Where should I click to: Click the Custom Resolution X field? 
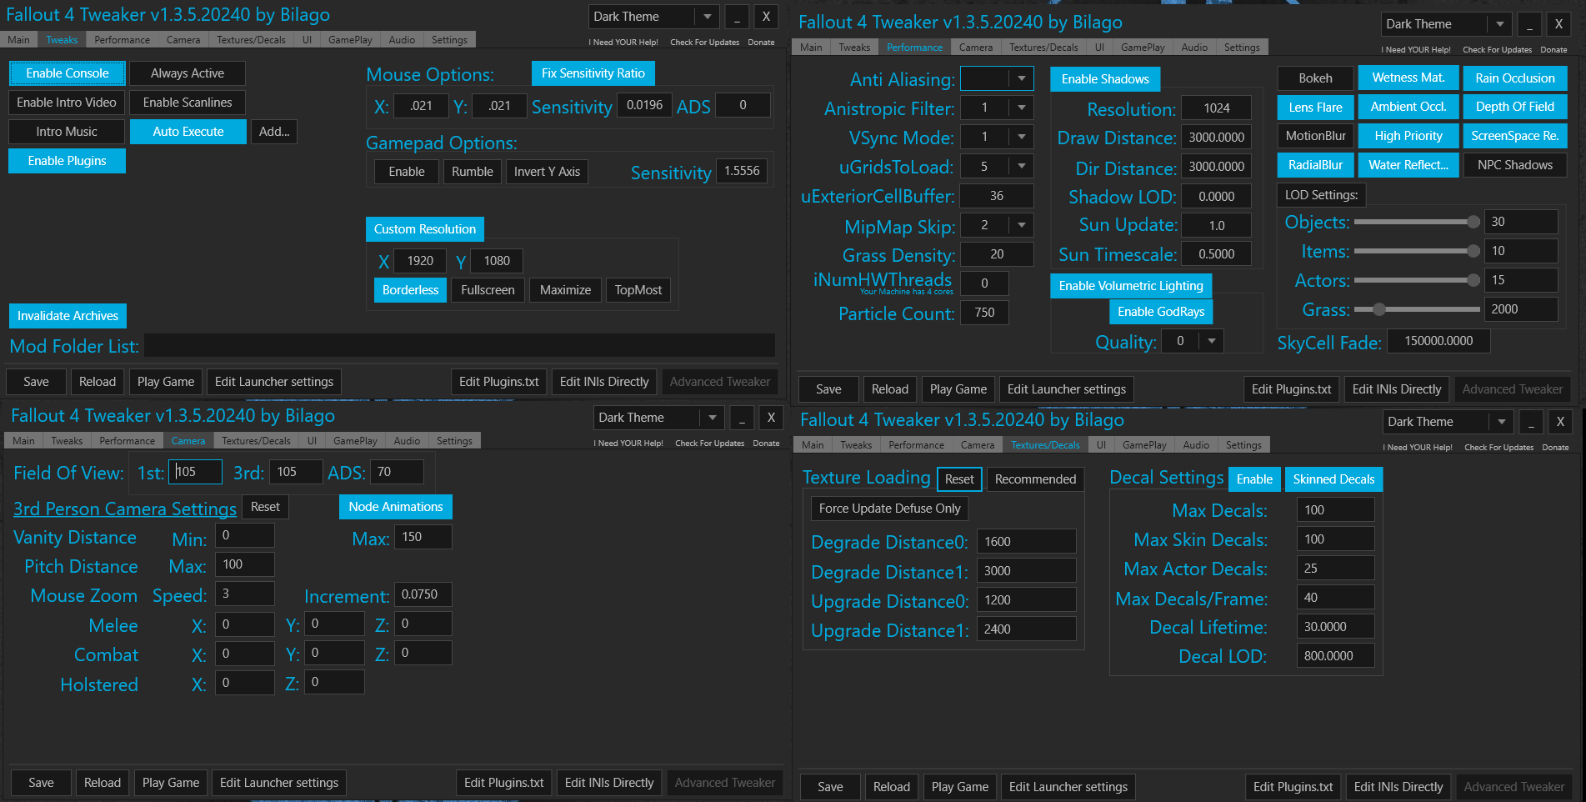[x=420, y=261]
